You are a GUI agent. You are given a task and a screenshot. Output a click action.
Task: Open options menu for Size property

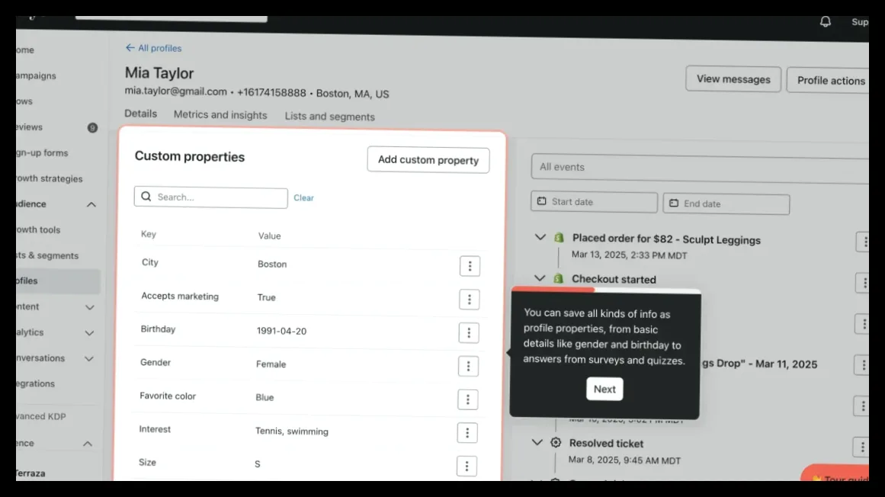click(x=467, y=466)
